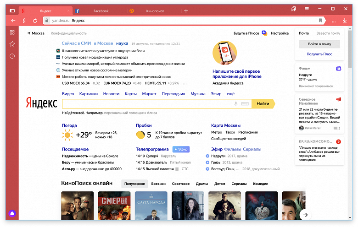358x227 pixels.
Task: Click Войти в почту button
Action: coord(319,44)
